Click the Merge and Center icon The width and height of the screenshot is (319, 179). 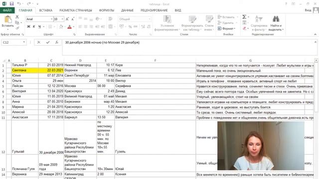[x=111, y=26]
